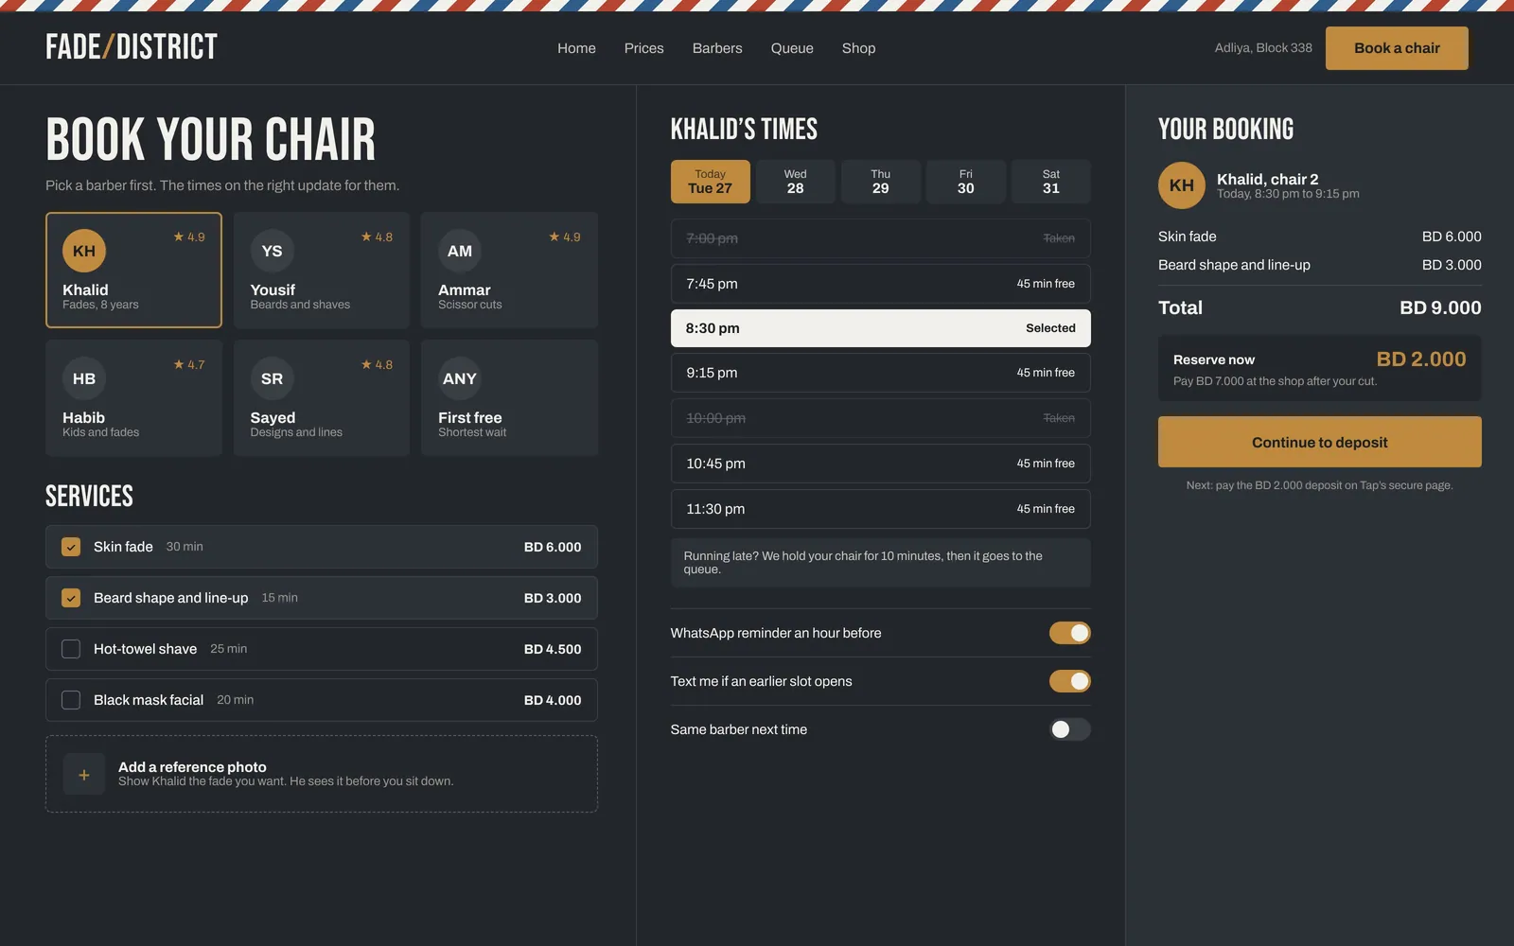Click the KH avatar in Your Booking

[x=1182, y=185]
